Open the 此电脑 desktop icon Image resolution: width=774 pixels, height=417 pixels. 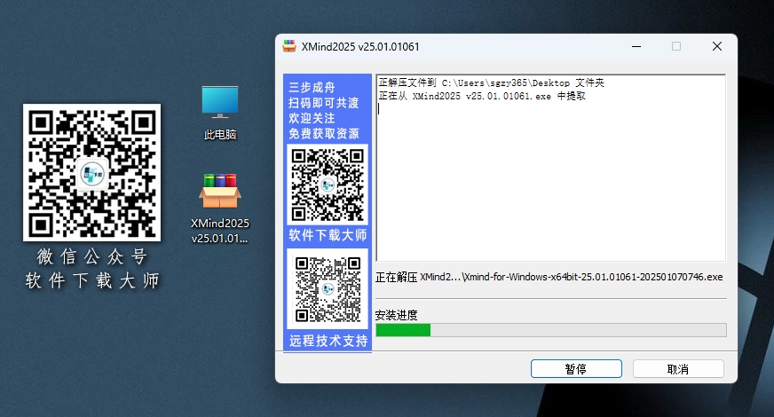219,113
